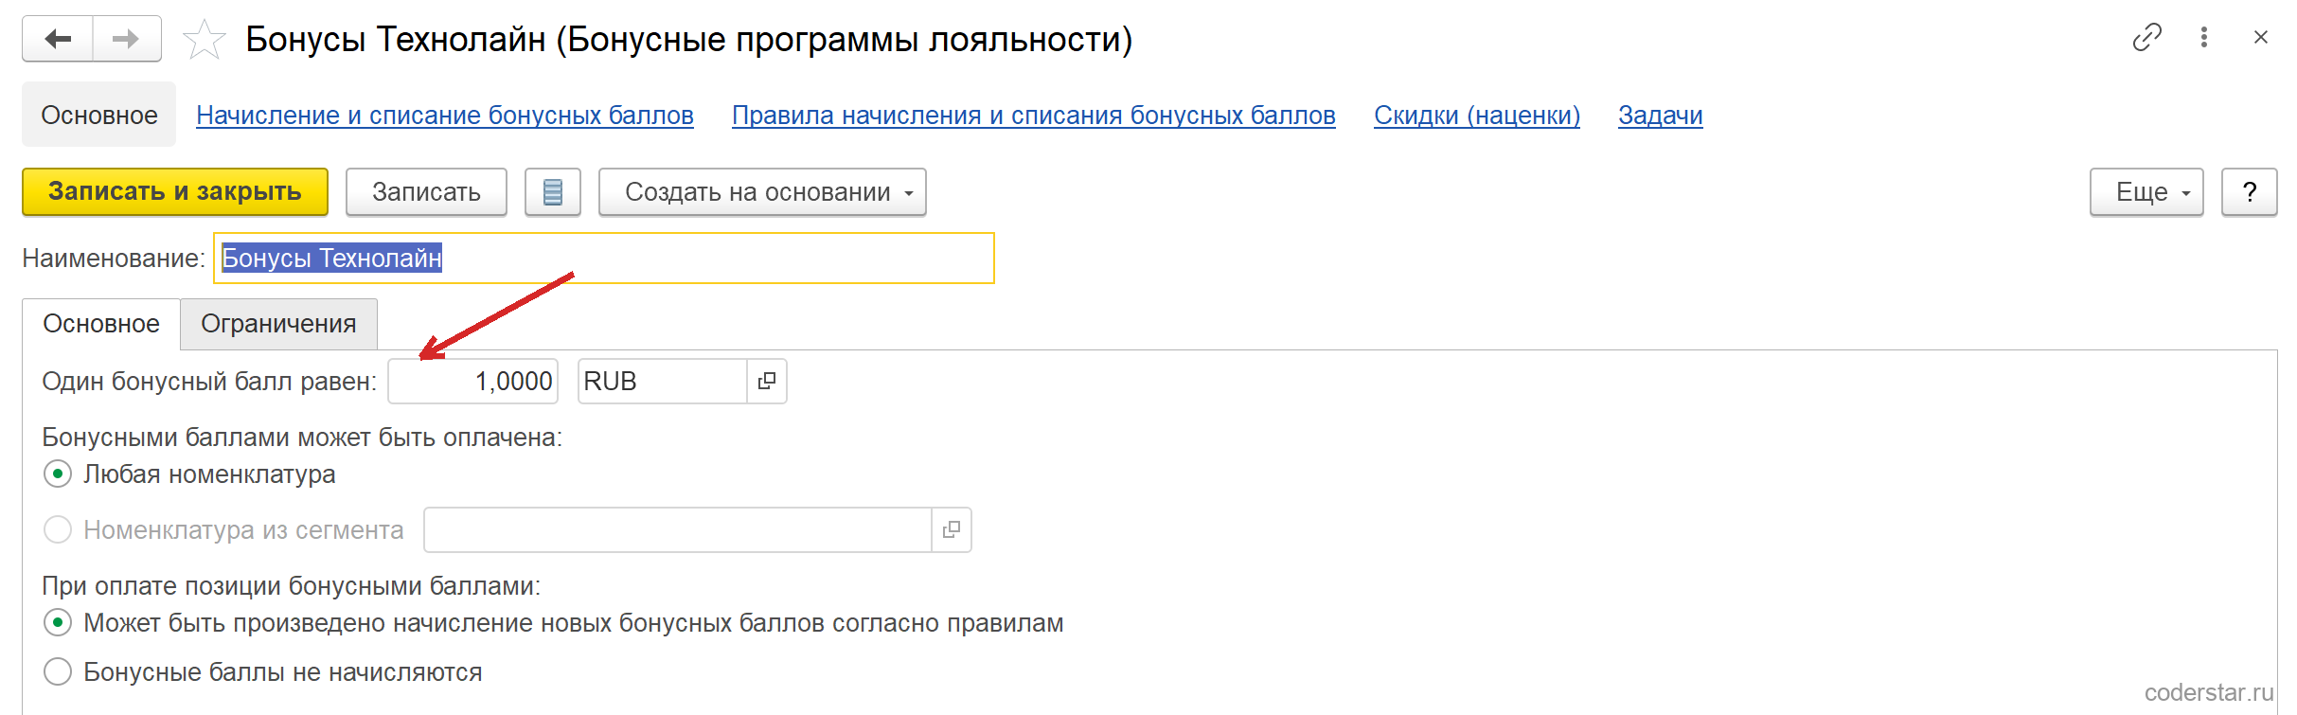The height and width of the screenshot is (715, 2297).
Task: Open the three-dot options menu
Action: pyautogui.click(x=2204, y=37)
